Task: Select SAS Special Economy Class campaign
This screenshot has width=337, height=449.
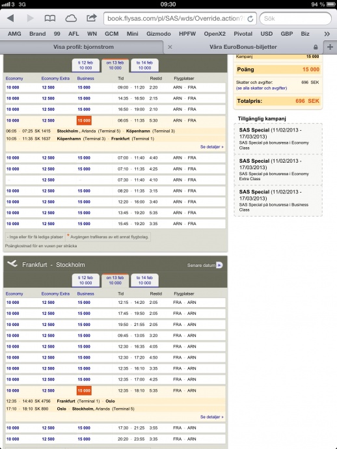Action: coord(278,139)
